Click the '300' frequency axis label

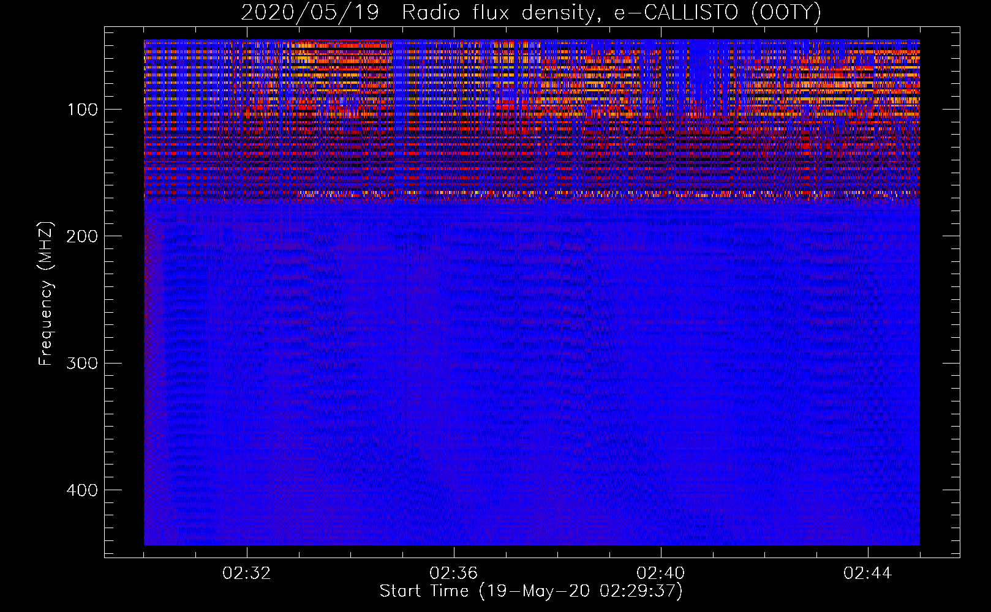click(x=82, y=363)
